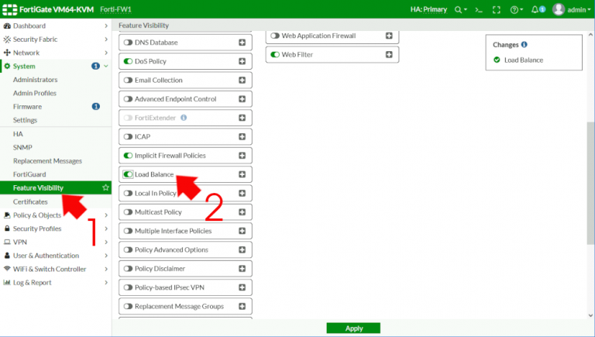Screen dimensions: 595x337
Task: Click the search magnifier icon in header
Action: point(459,10)
